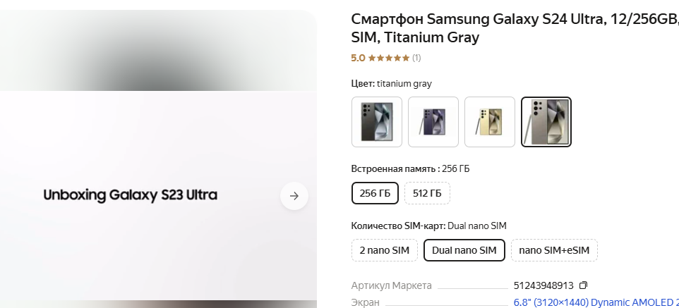
Task: Open the review count (1) link
Action: (x=416, y=58)
